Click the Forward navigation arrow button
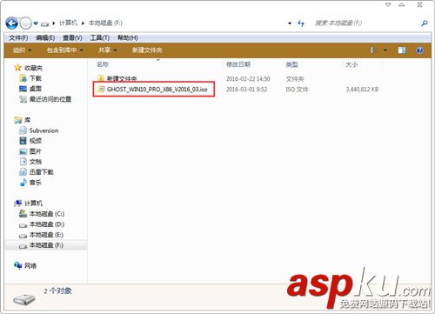Image resolution: width=435 pixels, height=314 pixels. (x=25, y=23)
